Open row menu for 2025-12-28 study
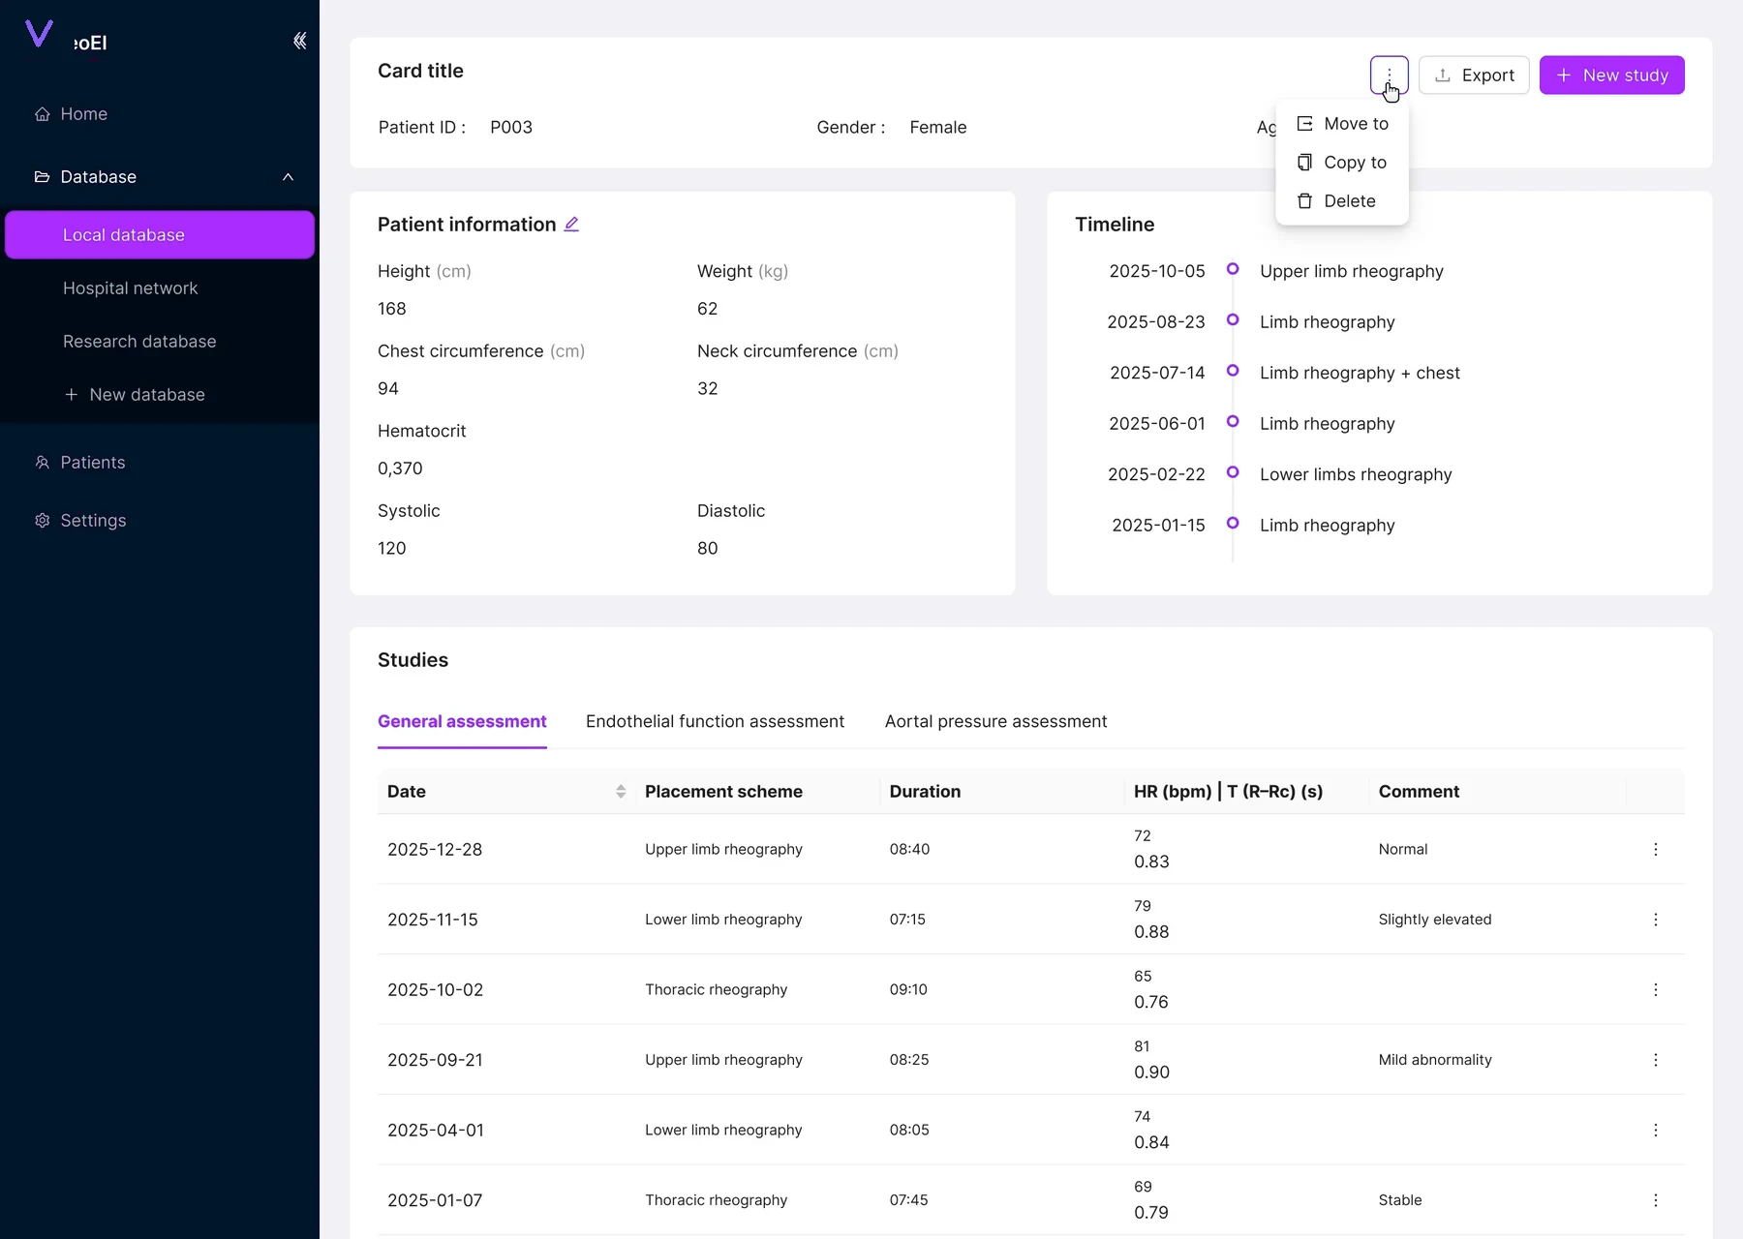This screenshot has height=1239, width=1743. tap(1655, 850)
